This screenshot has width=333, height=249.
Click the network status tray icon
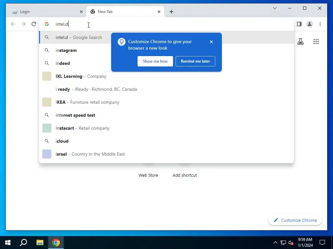click(283, 243)
